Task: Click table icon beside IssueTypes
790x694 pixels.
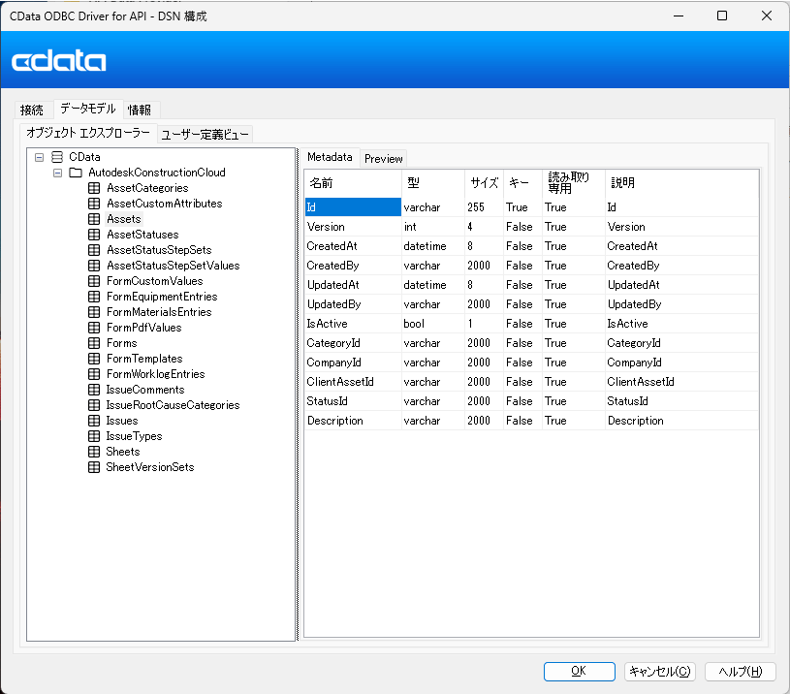Action: [94, 436]
